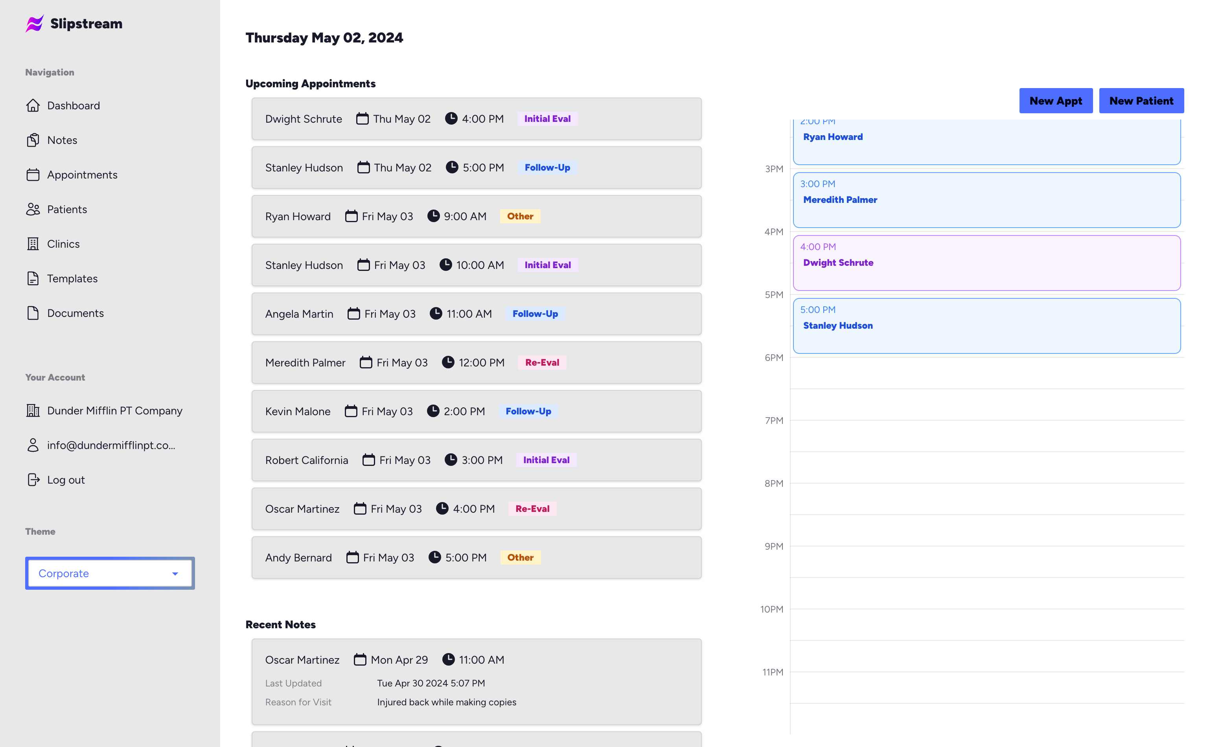Image resolution: width=1222 pixels, height=747 pixels.
Task: Select the Other tag on Ryan Howard row
Action: tap(520, 216)
